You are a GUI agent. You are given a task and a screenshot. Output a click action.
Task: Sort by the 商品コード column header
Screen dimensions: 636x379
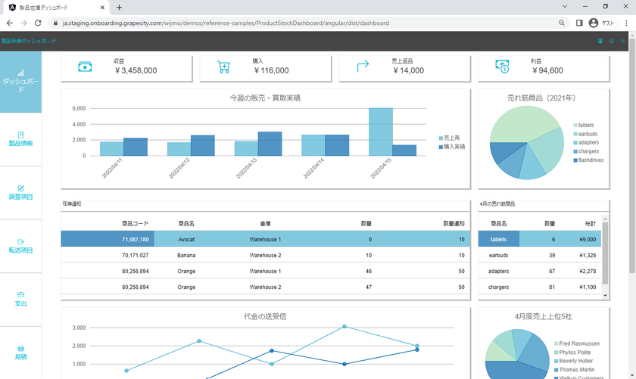[x=135, y=223]
